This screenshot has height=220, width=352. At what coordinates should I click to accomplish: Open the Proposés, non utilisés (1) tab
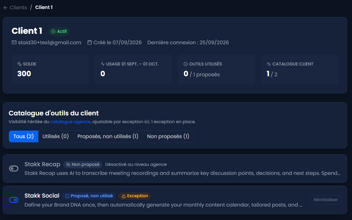108,136
